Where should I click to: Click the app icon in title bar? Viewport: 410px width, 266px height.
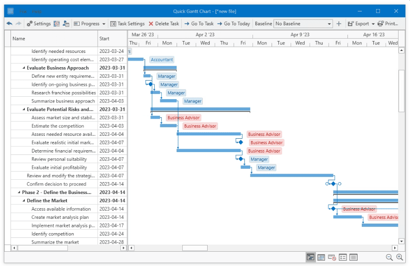11,11
